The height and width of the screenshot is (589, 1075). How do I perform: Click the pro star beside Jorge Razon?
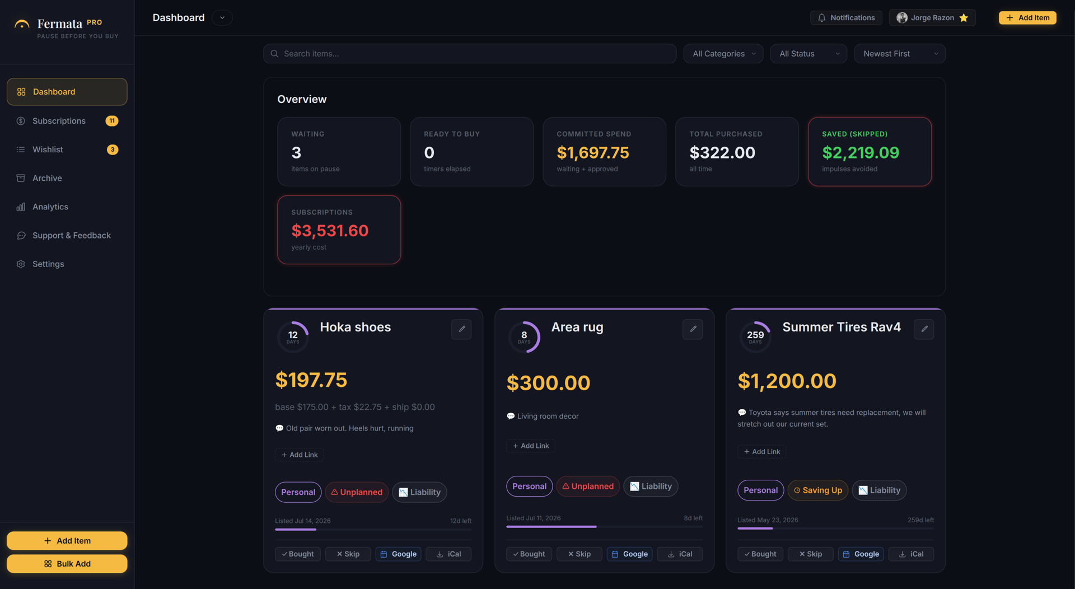(x=964, y=18)
